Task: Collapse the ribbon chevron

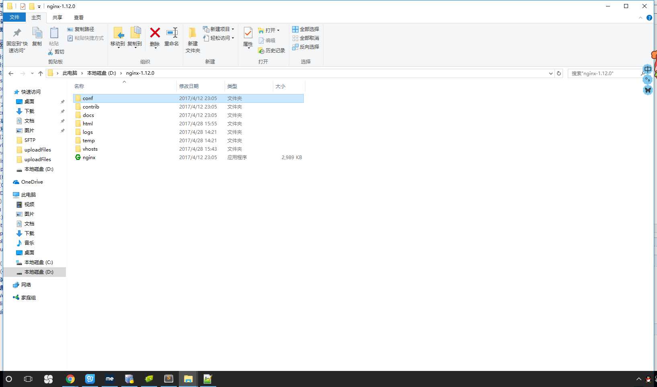Action: [641, 18]
